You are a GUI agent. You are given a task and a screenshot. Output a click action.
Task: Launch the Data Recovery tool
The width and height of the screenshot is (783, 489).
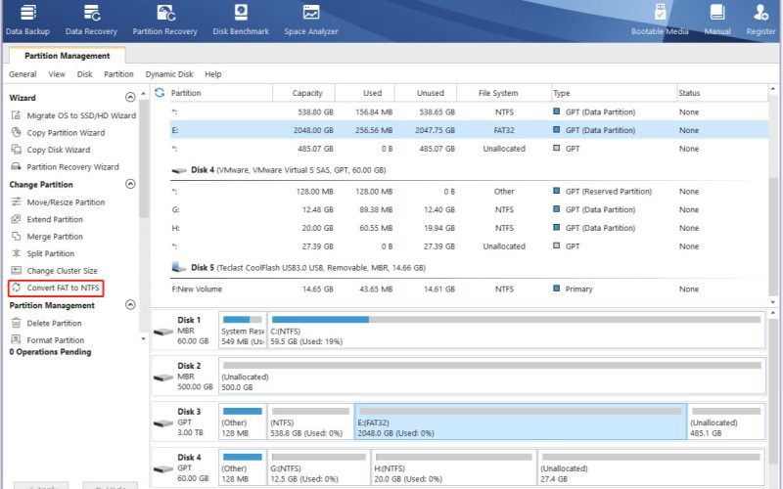tap(91, 20)
